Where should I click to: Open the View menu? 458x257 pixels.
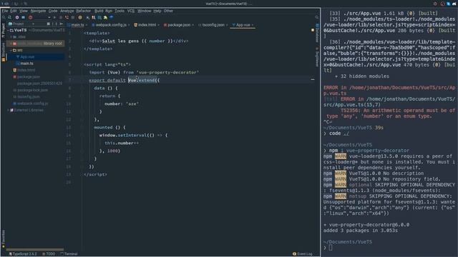pyautogui.click(x=24, y=11)
